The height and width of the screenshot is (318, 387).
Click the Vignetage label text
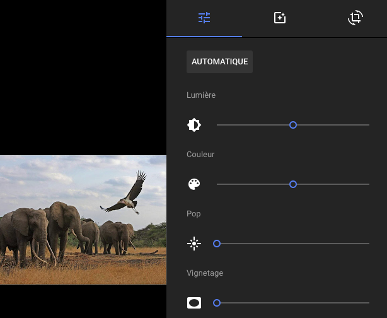click(x=205, y=273)
